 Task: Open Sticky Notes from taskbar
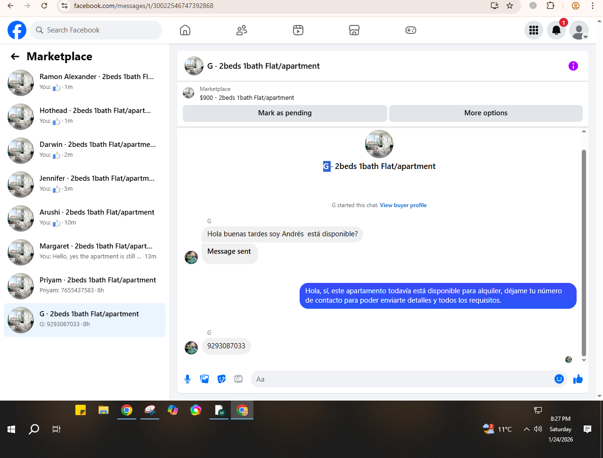81,410
